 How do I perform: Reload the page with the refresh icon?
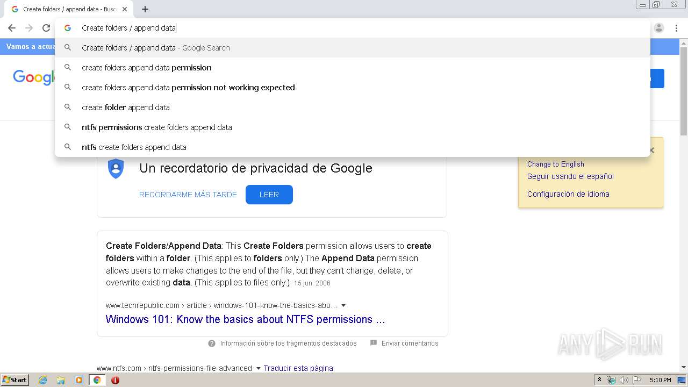(46, 28)
